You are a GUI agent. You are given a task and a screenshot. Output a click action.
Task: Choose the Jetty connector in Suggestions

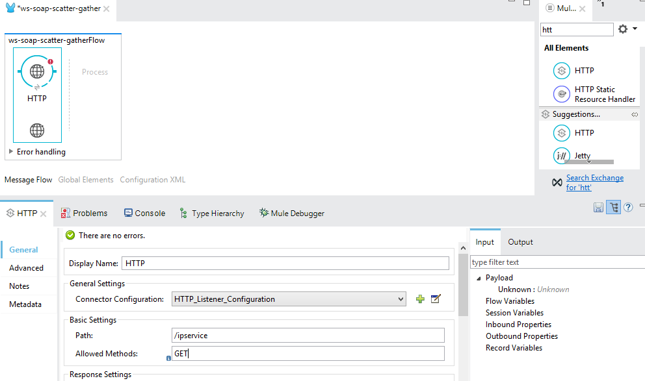tap(572, 156)
